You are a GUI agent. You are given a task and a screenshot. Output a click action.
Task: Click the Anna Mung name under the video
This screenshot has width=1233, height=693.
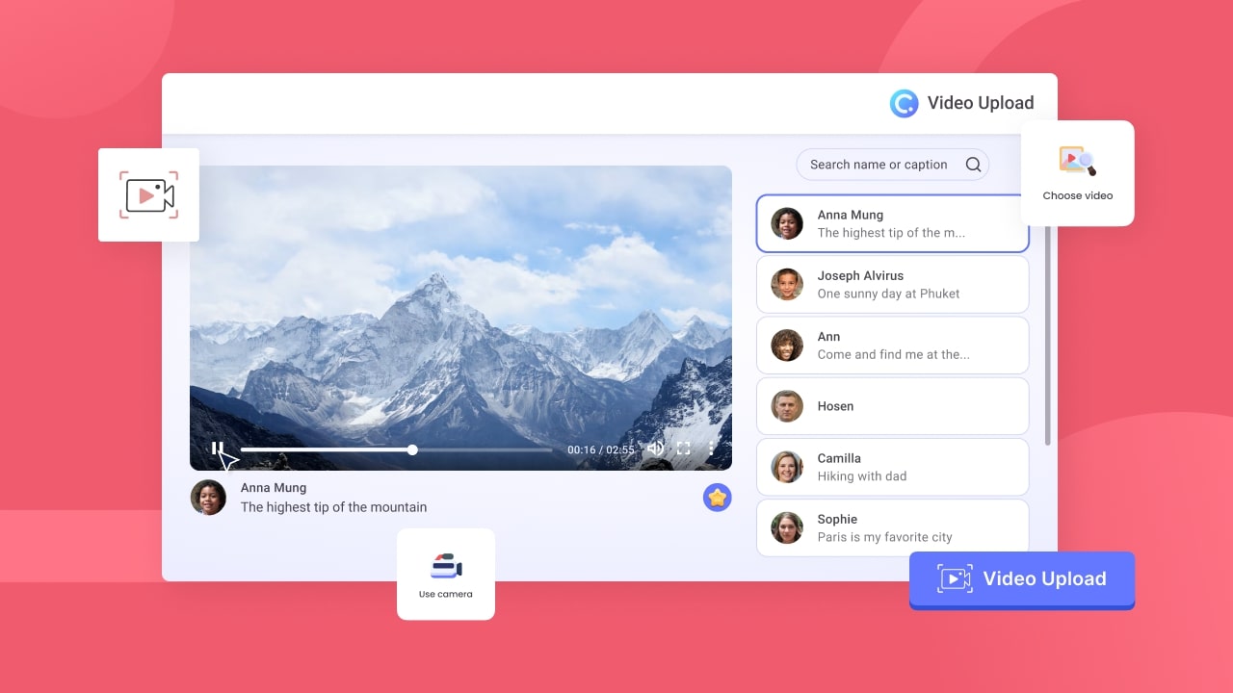click(274, 488)
